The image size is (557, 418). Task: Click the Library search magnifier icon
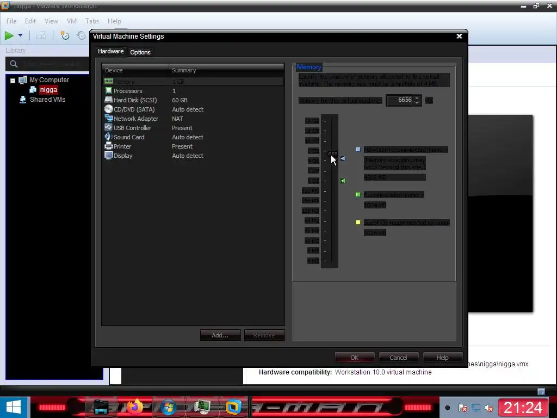click(14, 64)
